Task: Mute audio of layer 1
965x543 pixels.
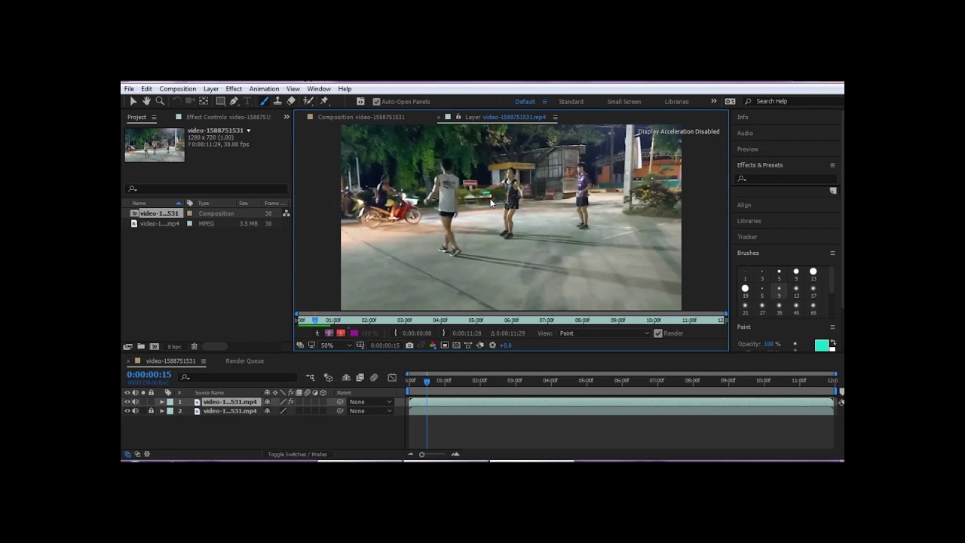Action: [x=135, y=402]
